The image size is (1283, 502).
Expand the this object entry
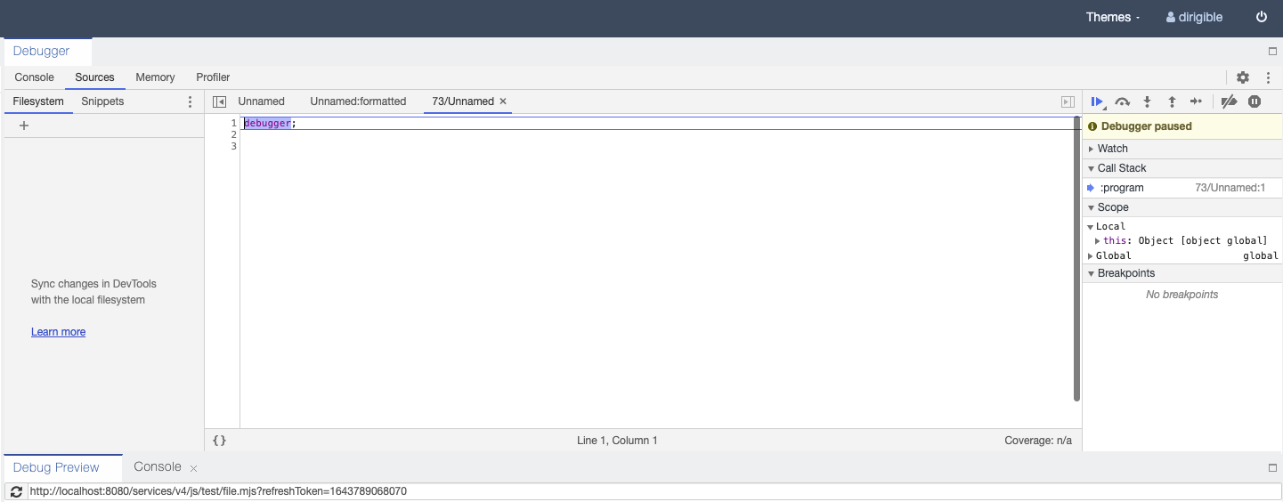(x=1098, y=241)
